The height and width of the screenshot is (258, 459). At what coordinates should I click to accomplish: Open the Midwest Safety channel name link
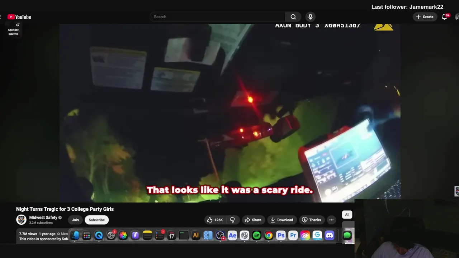click(x=43, y=218)
